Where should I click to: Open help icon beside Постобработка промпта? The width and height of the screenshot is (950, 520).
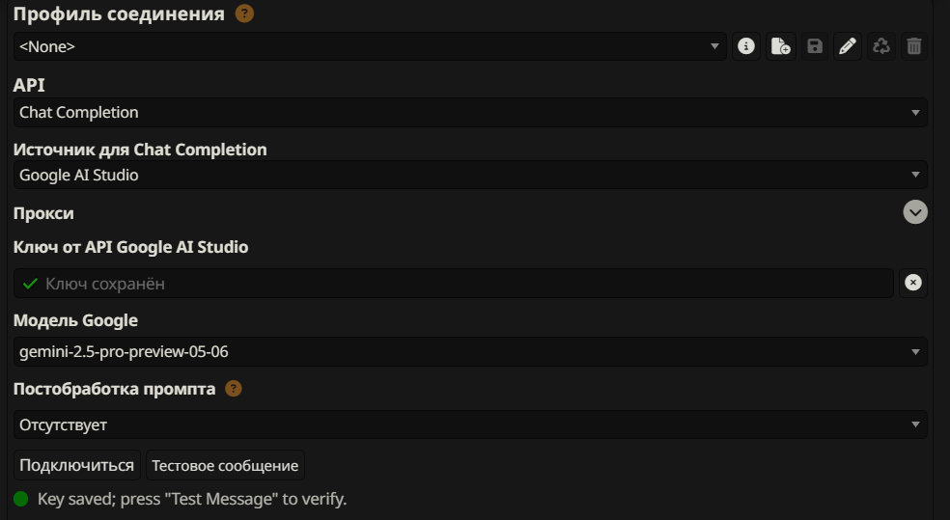[x=233, y=389]
